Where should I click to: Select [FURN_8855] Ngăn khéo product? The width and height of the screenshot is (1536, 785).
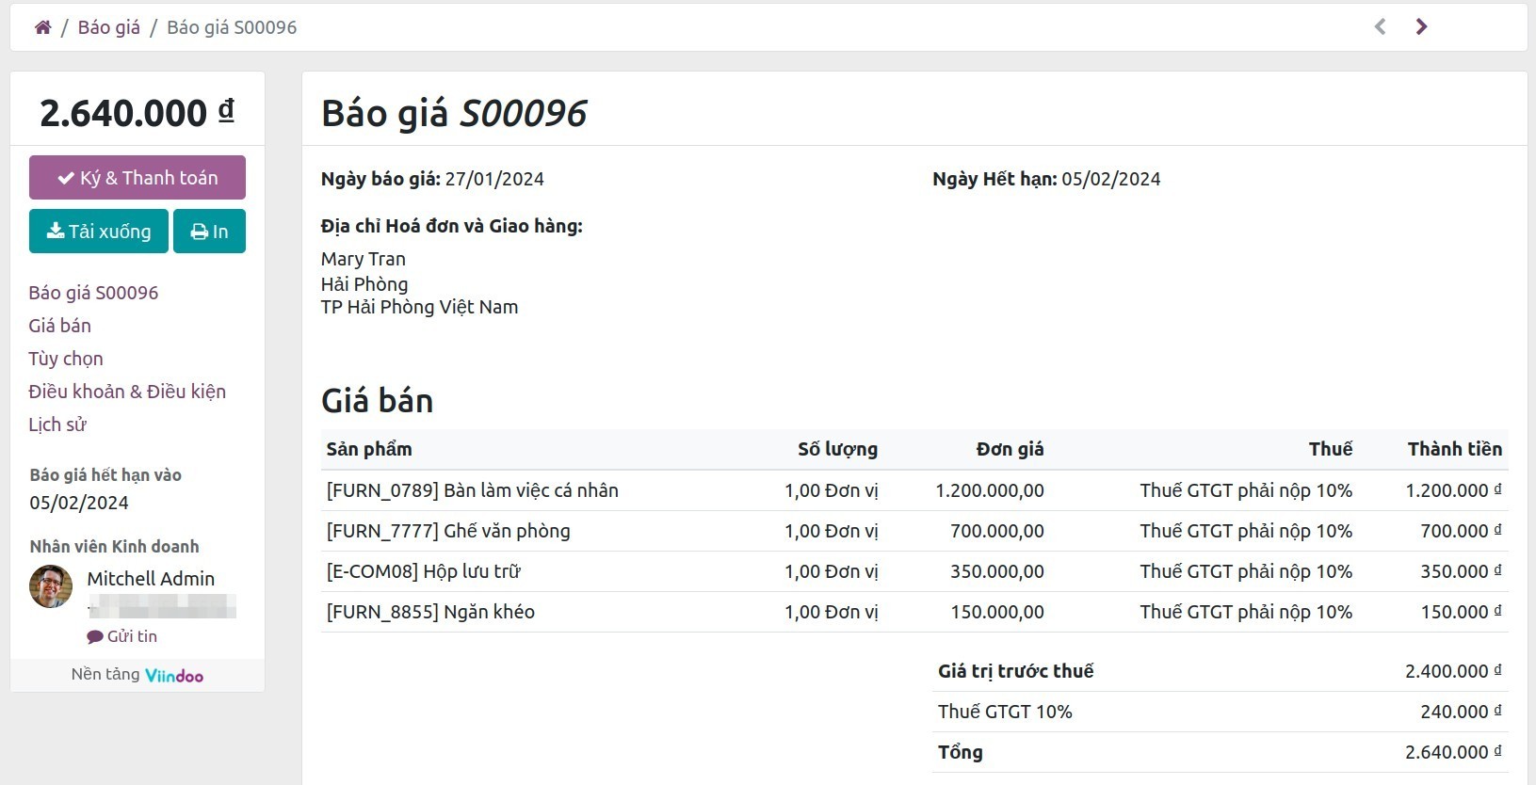430,612
